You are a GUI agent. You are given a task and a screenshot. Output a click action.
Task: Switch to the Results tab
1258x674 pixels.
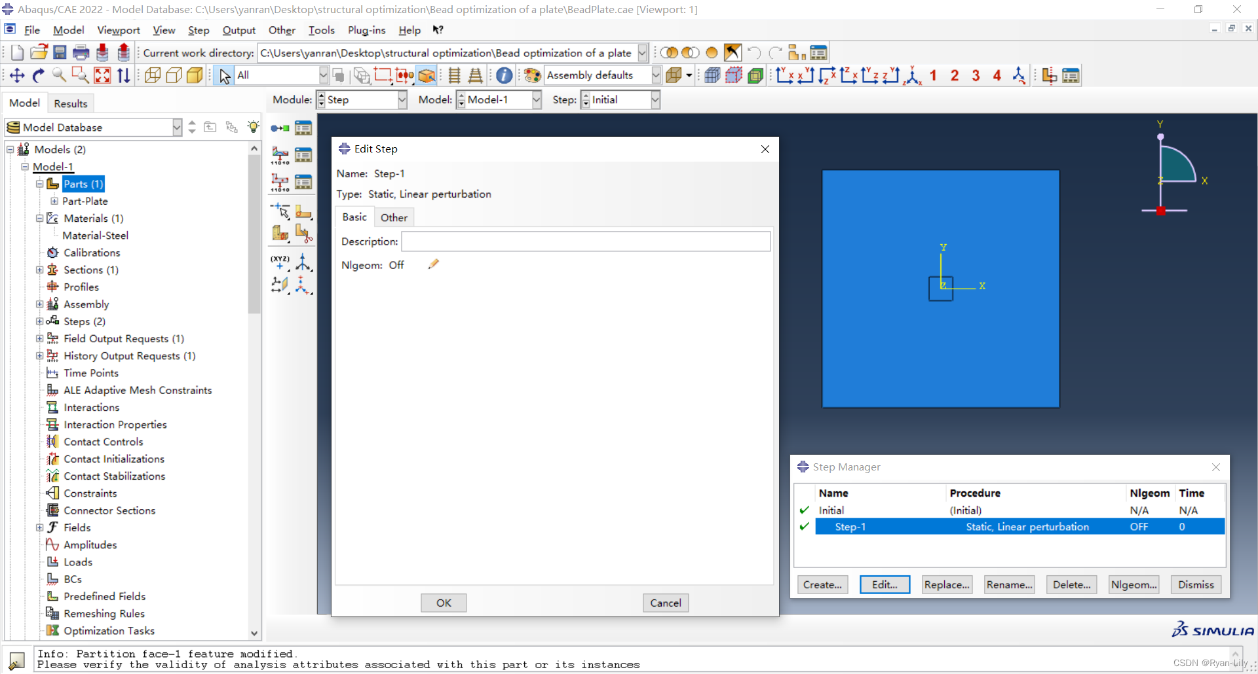(71, 103)
